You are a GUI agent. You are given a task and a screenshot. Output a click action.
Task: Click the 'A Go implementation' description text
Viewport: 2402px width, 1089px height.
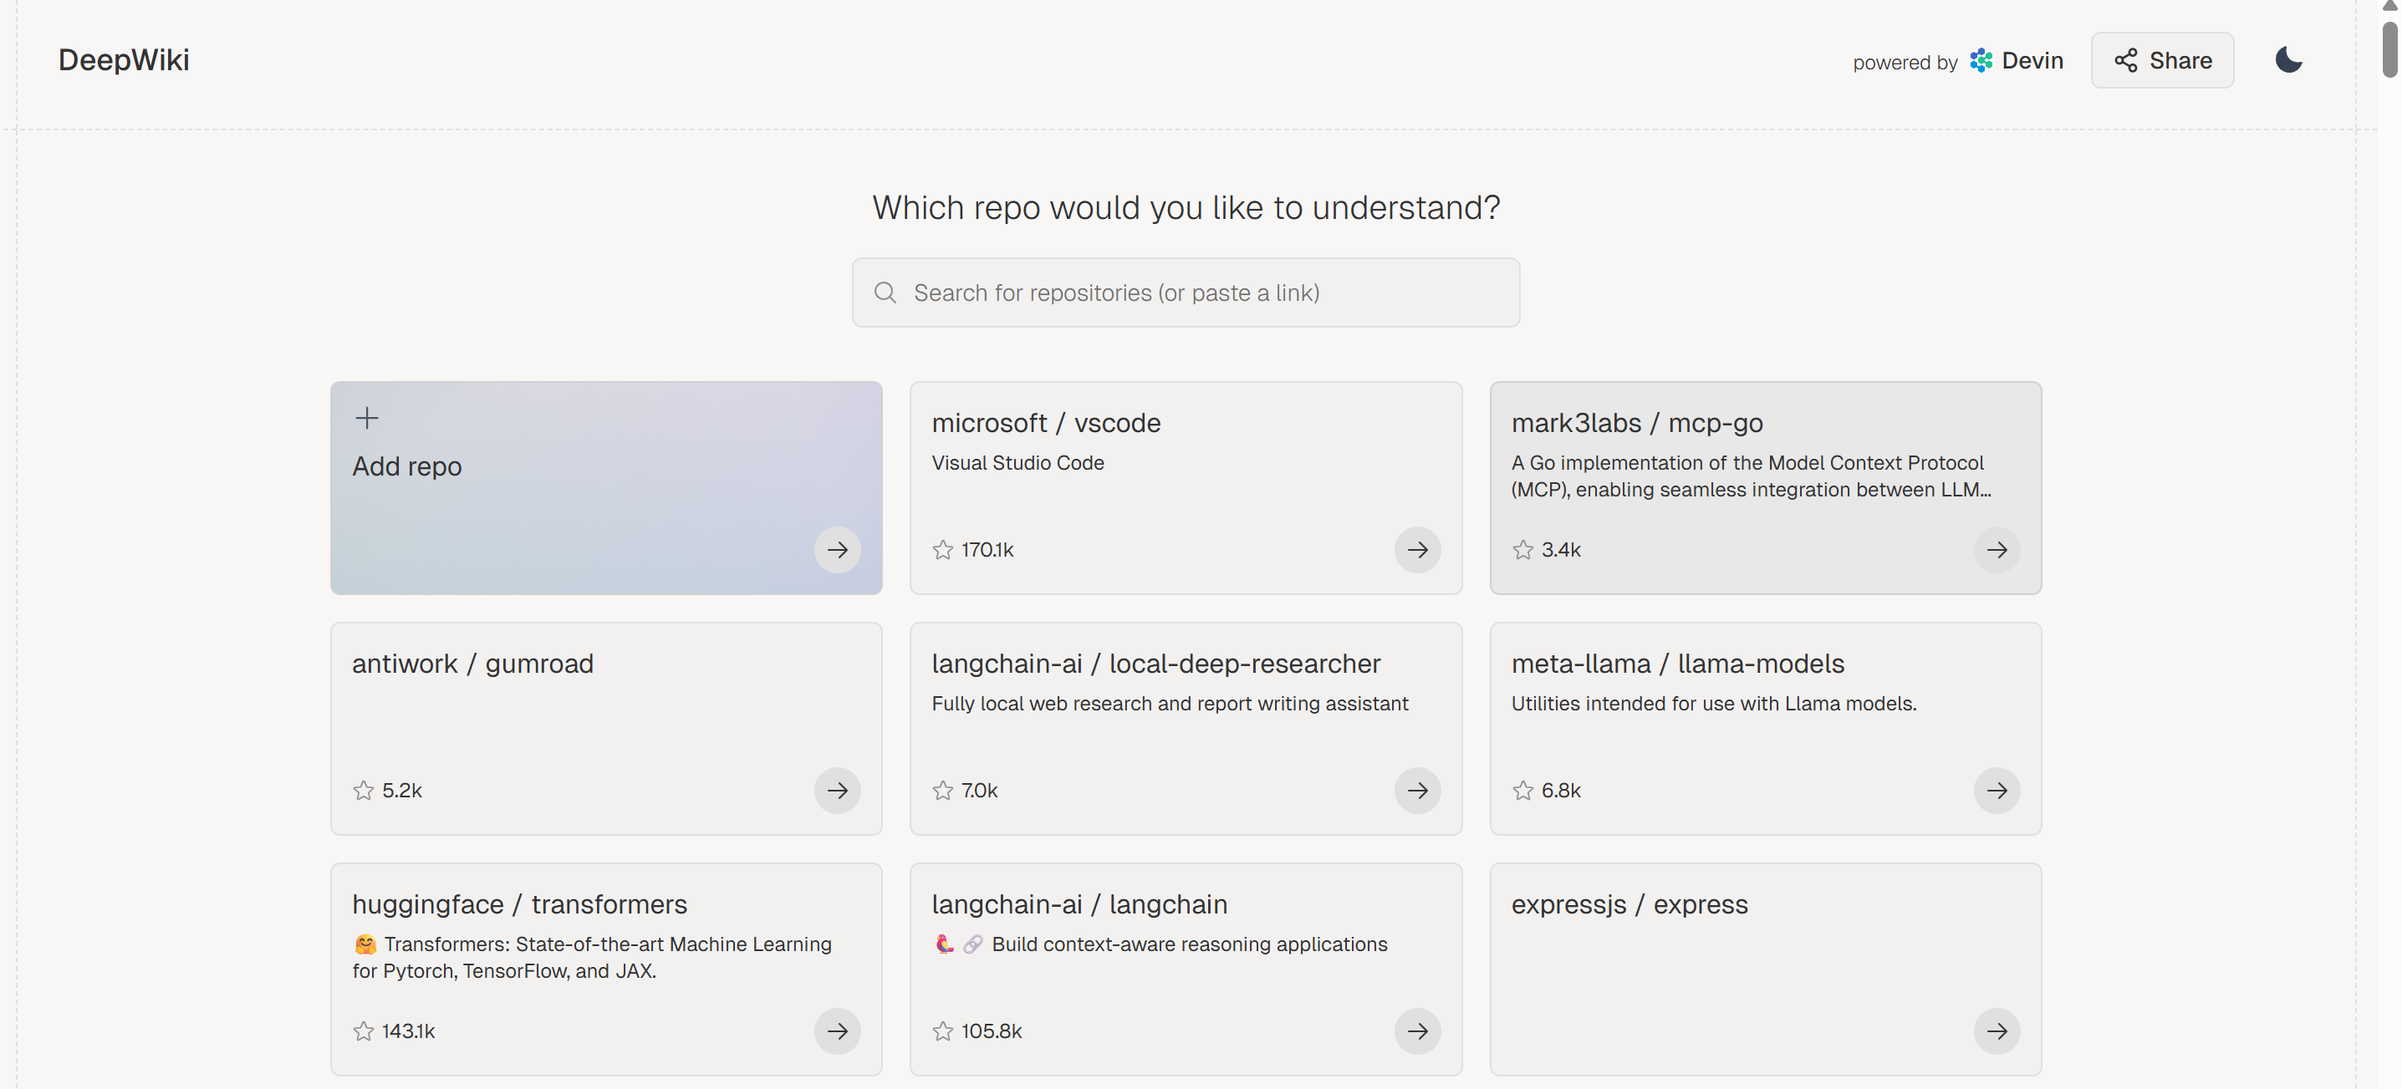pyautogui.click(x=1750, y=476)
